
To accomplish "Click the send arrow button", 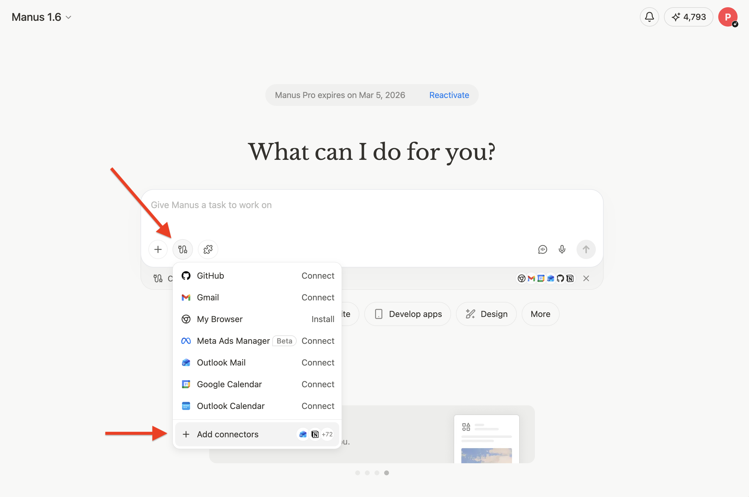I will click(586, 249).
